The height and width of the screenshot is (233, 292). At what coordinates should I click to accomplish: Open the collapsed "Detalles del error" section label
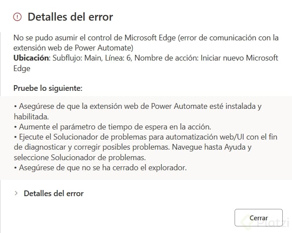[53, 193]
